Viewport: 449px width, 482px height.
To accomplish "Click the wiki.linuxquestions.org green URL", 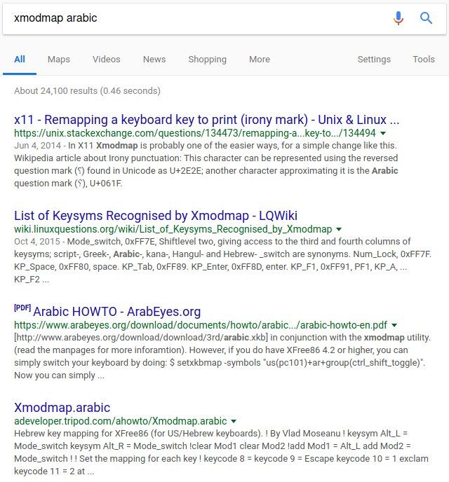I will pyautogui.click(x=173, y=229).
